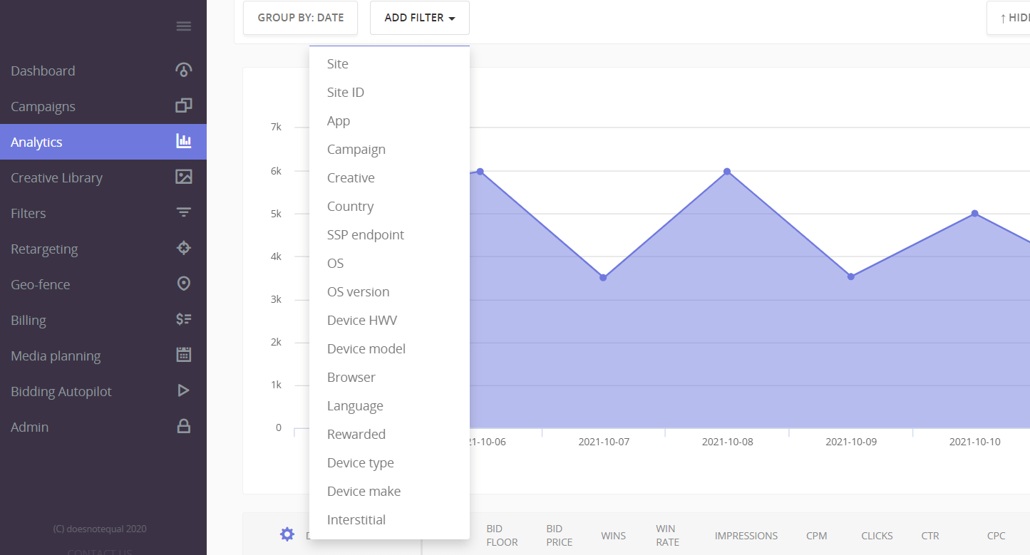Open Creative Library section
Viewport: 1030px width, 555px height.
tap(103, 177)
